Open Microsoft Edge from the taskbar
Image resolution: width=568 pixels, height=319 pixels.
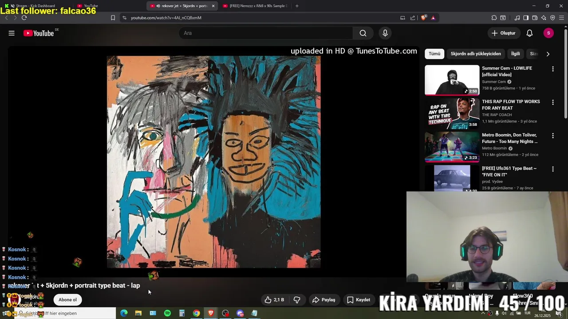click(124, 313)
